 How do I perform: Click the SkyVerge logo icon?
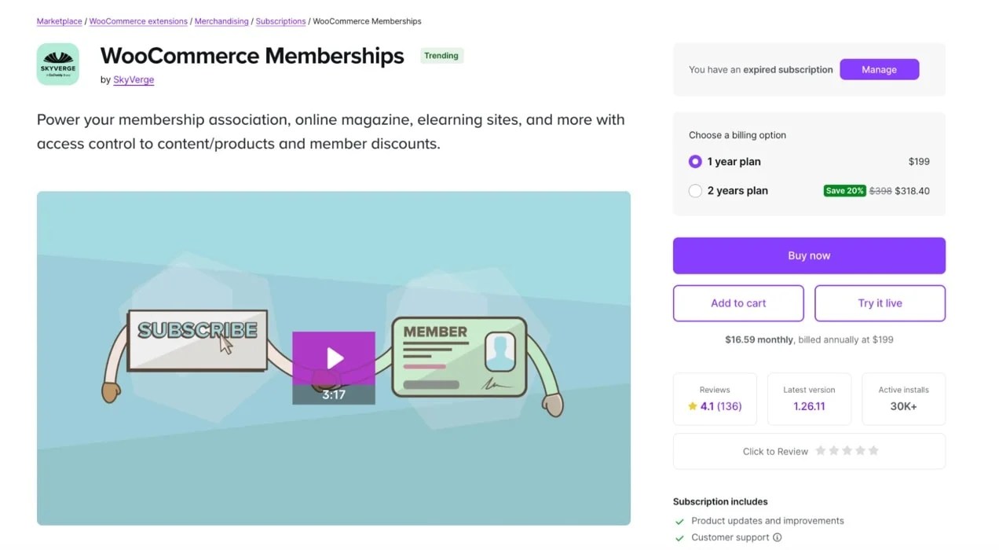[58, 64]
